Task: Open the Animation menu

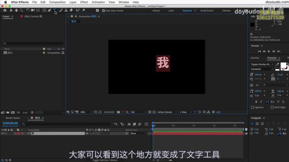Action: pos(98,2)
